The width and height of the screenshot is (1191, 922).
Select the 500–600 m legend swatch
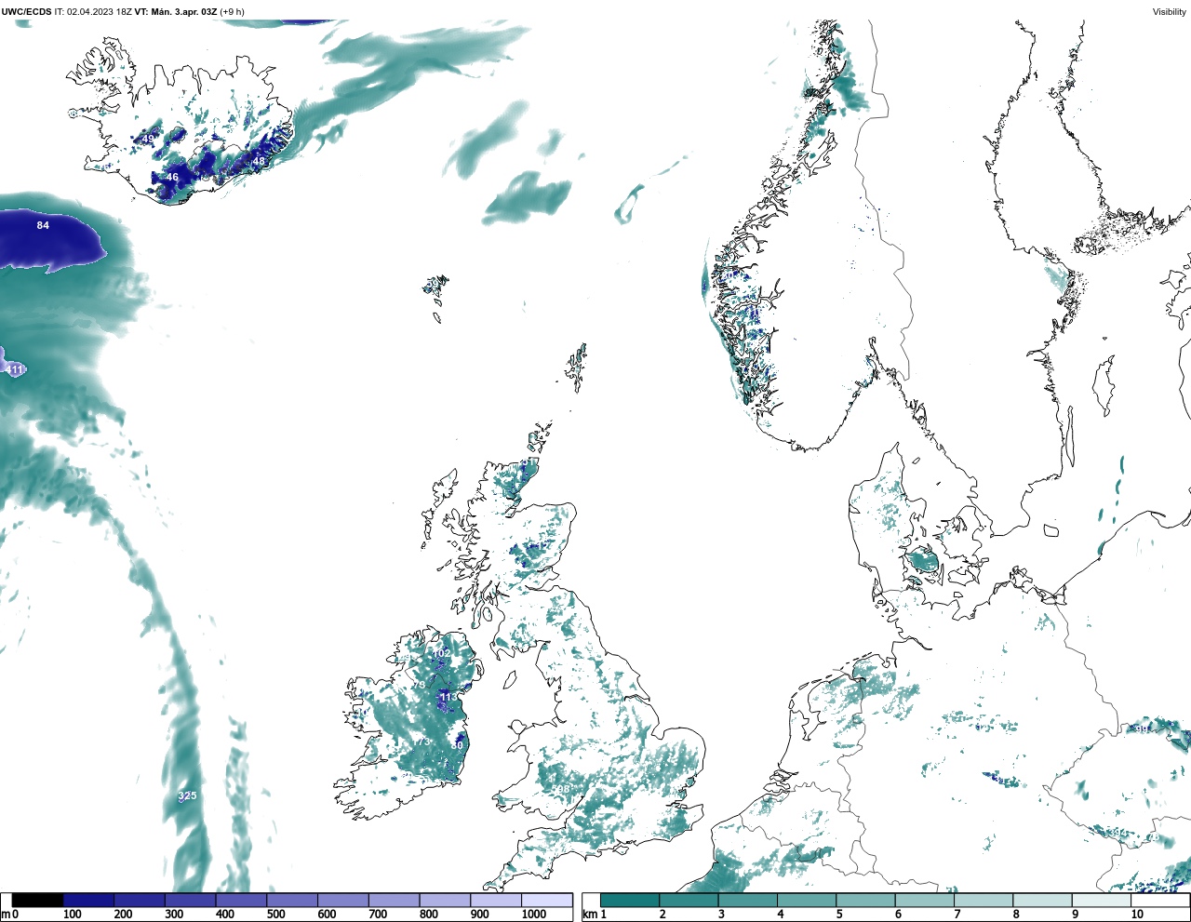point(292,900)
